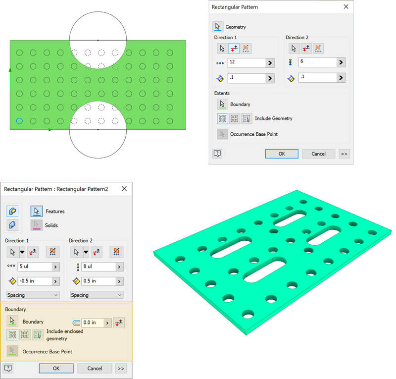The height and width of the screenshot is (379, 396).
Task: Select first Include enclosed geometry option
Action: (x=12, y=335)
